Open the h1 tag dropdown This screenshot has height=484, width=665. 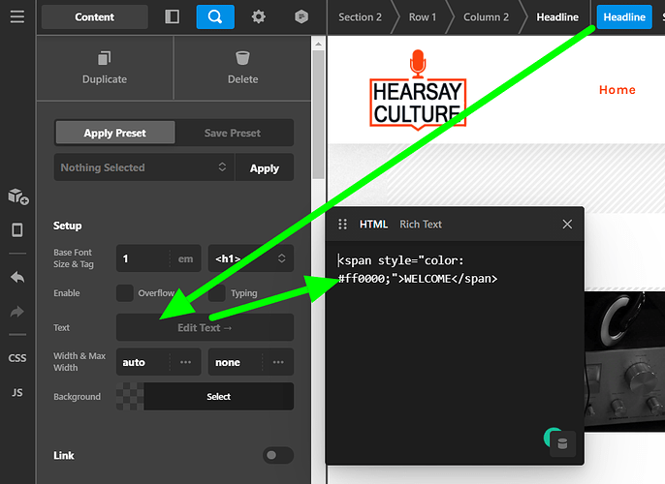point(251,258)
